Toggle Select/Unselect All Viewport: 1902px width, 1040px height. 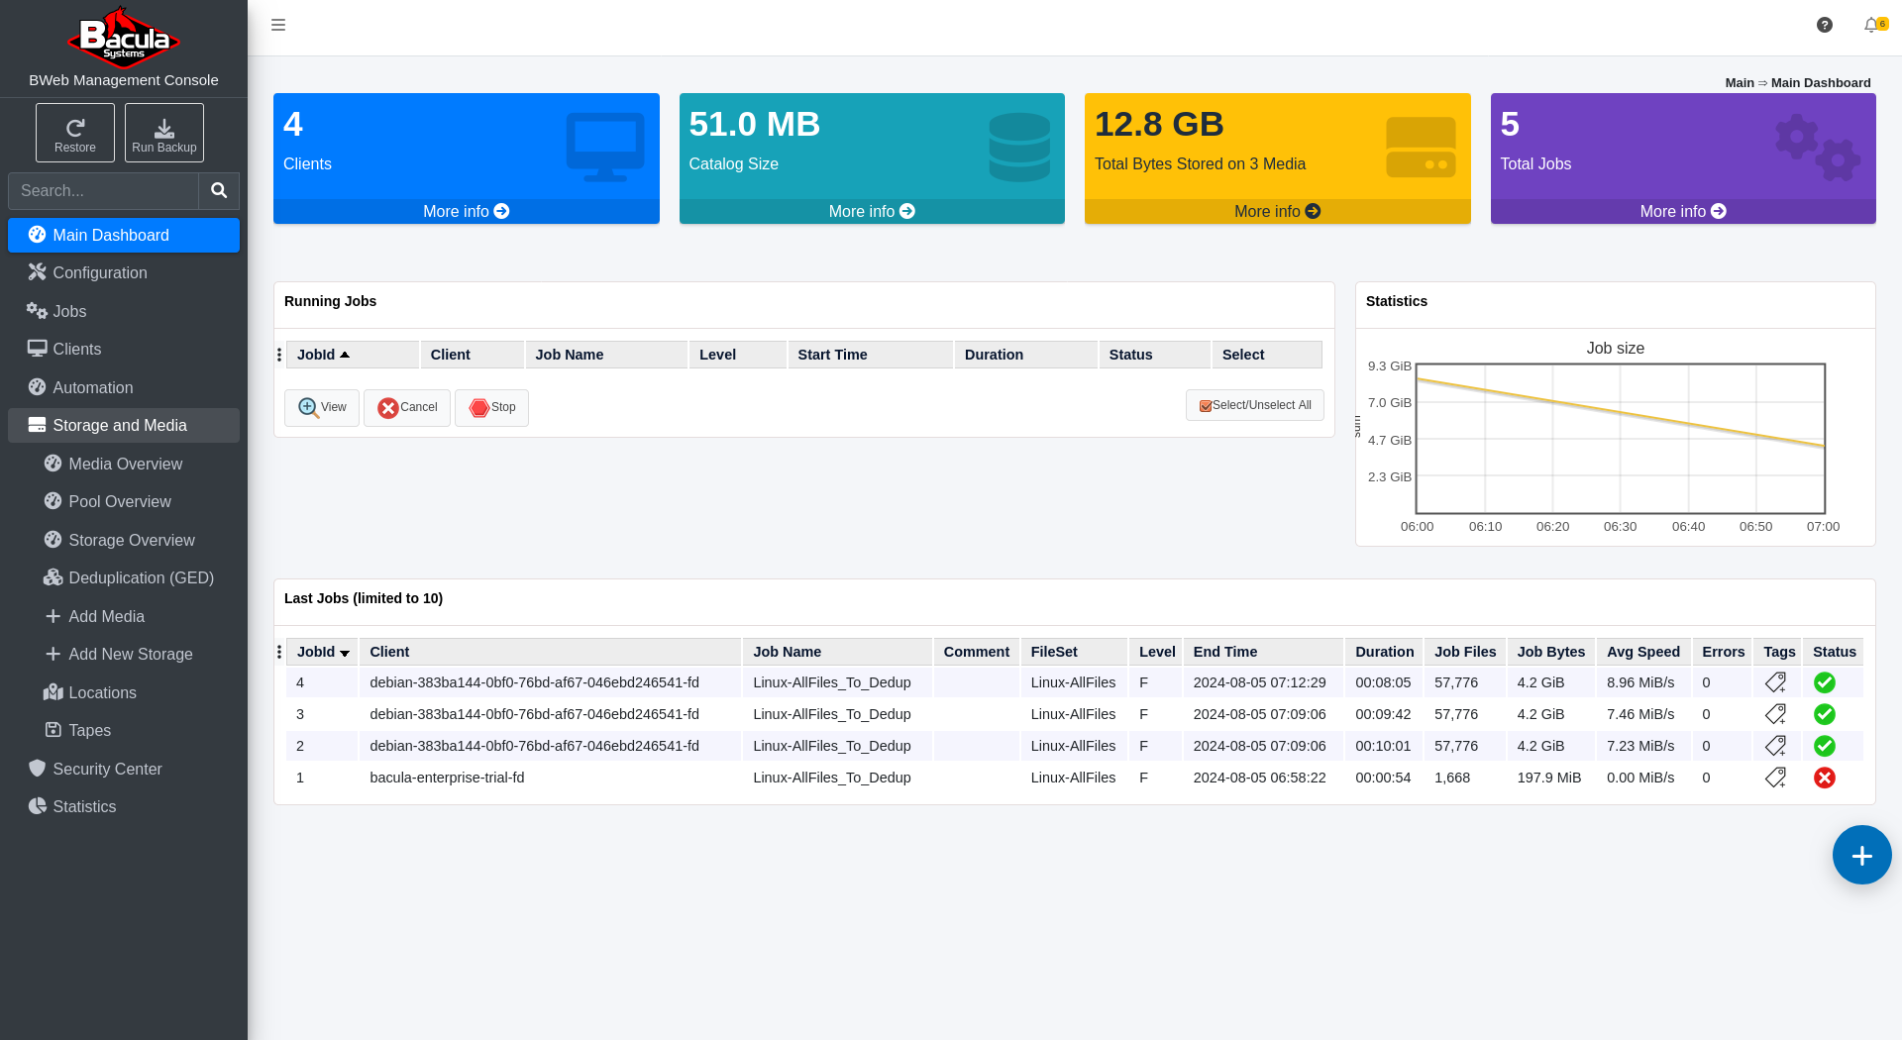tap(1255, 405)
